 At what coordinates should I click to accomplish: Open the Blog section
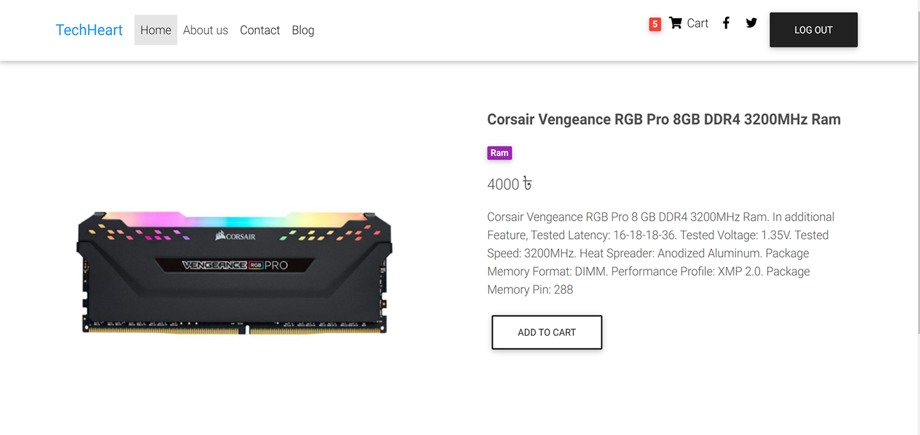(x=303, y=30)
